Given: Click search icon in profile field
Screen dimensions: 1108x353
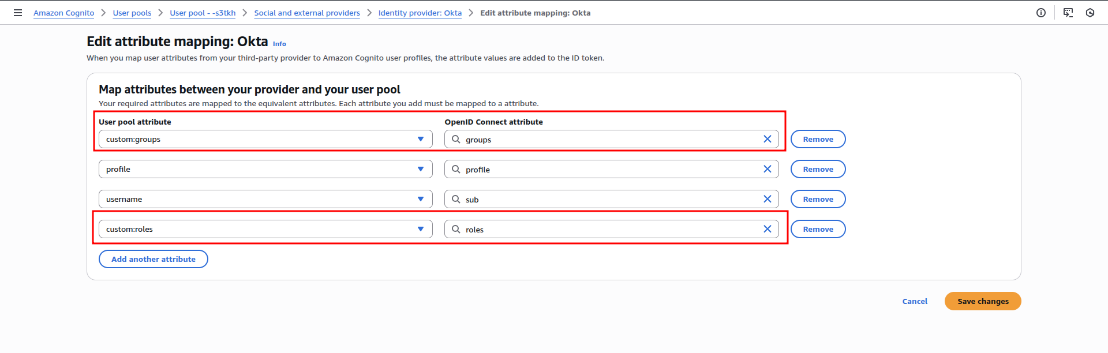Looking at the screenshot, I should tap(456, 169).
